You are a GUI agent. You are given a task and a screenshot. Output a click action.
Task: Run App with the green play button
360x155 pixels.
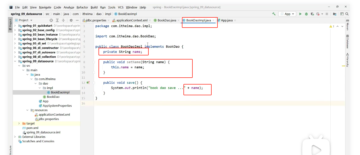[300, 14]
